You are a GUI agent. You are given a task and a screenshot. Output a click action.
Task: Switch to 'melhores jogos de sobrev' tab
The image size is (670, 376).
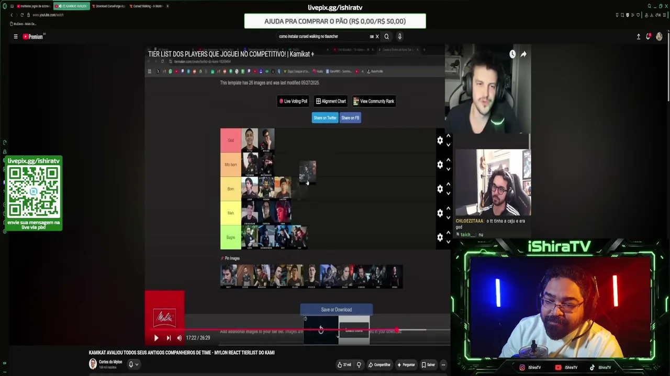[x=34, y=6]
